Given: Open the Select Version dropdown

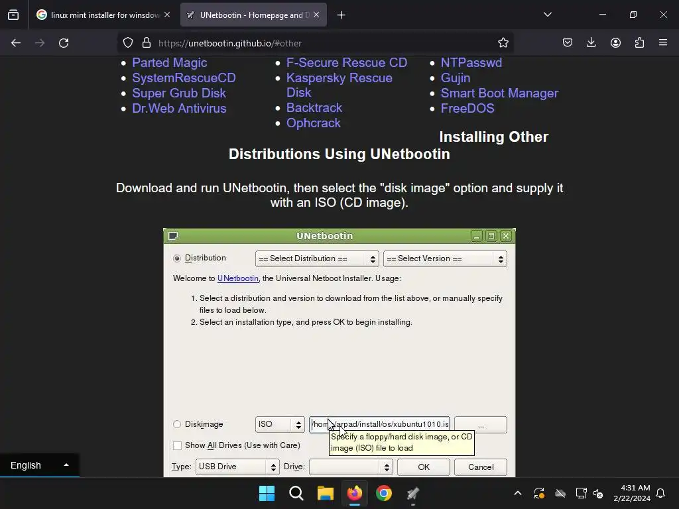Looking at the screenshot, I should pos(445,259).
